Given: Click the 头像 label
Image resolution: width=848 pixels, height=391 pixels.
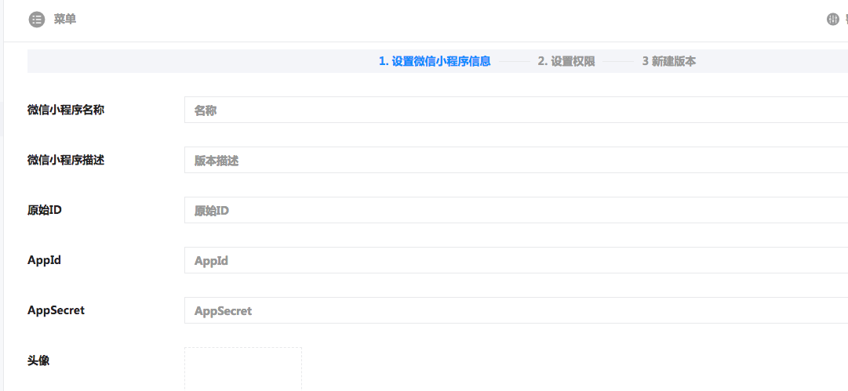Looking at the screenshot, I should [38, 360].
